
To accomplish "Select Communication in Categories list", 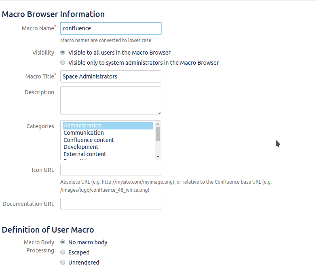I will point(108,133).
